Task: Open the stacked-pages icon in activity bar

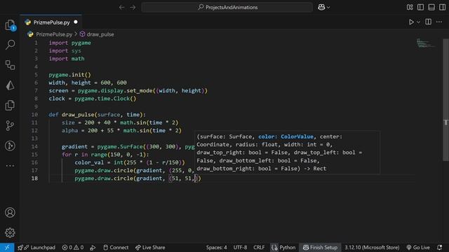Action: (10, 105)
